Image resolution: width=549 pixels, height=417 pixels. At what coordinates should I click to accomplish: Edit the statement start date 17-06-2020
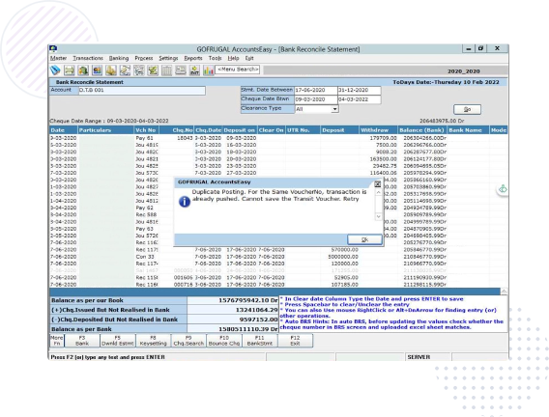pyautogui.click(x=316, y=90)
